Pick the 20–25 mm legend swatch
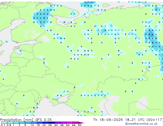The image size is (163, 126). coord(46,123)
